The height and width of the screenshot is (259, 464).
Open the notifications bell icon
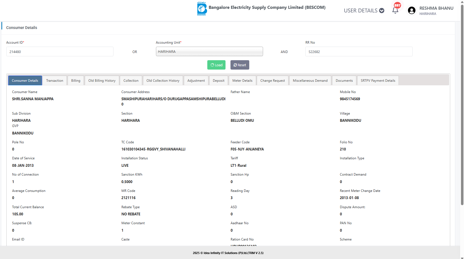(395, 10)
